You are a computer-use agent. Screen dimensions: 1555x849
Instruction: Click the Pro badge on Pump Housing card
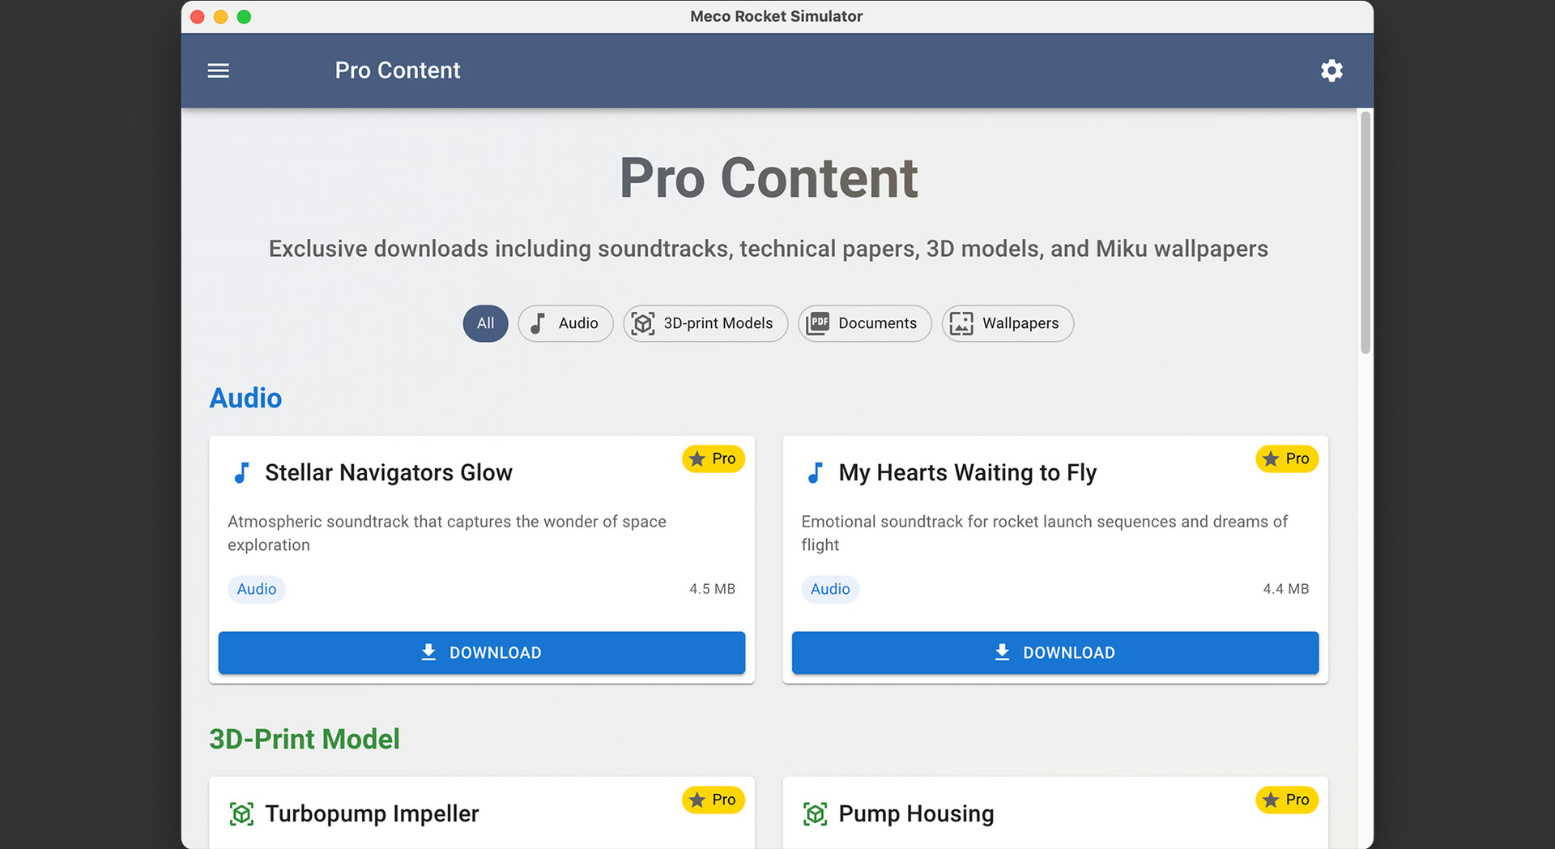[1286, 800]
